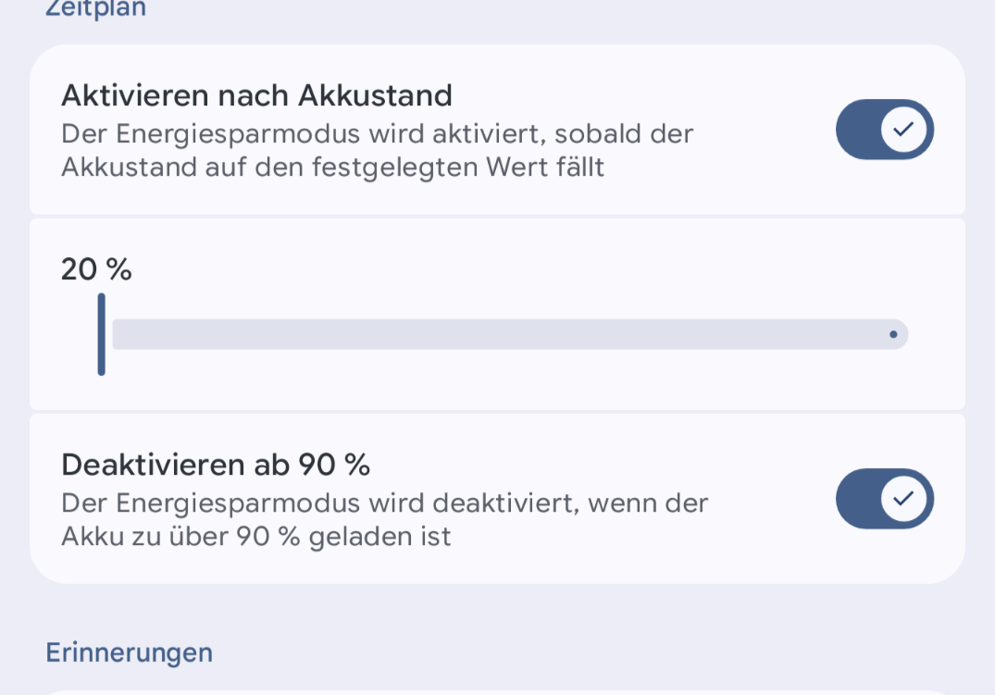Toggle the "Aktivieren nach Akkustand" switch

coord(884,130)
